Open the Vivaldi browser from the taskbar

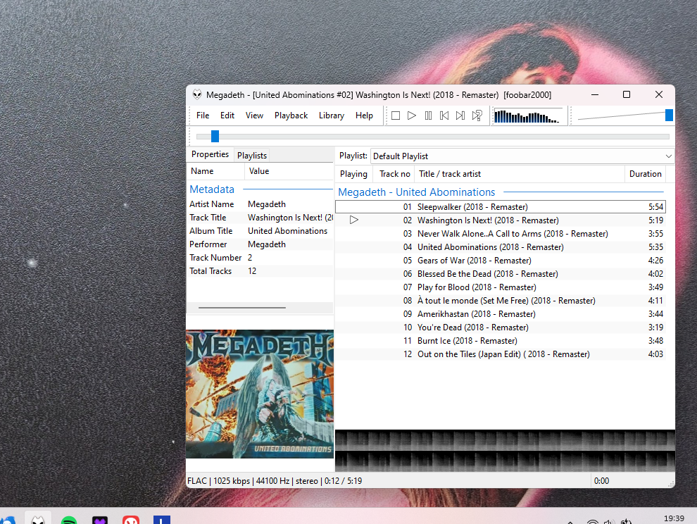131,520
